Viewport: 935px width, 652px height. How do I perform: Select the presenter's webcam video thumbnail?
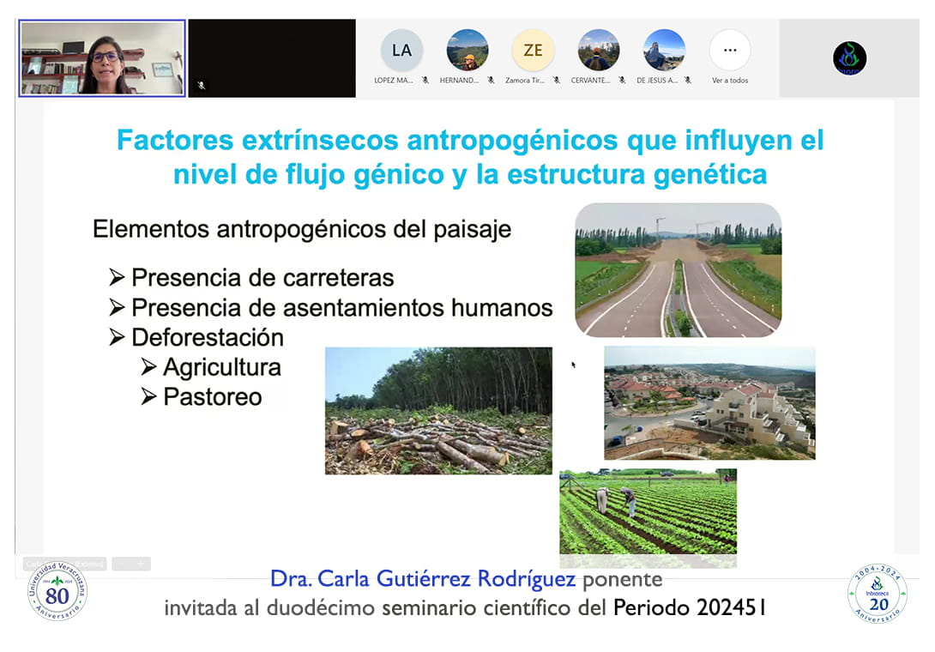pyautogui.click(x=102, y=58)
